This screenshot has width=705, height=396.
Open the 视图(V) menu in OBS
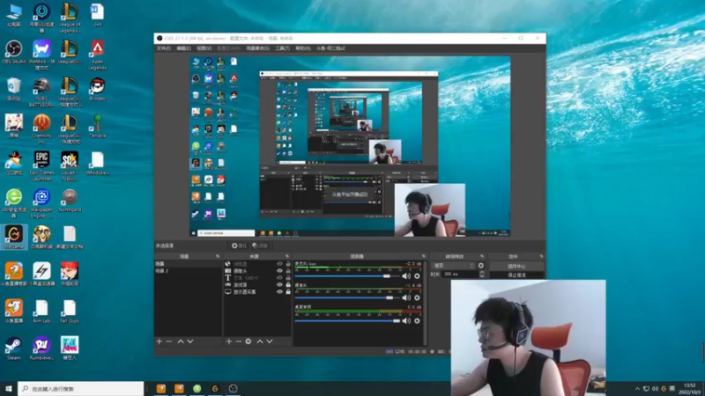[204, 48]
